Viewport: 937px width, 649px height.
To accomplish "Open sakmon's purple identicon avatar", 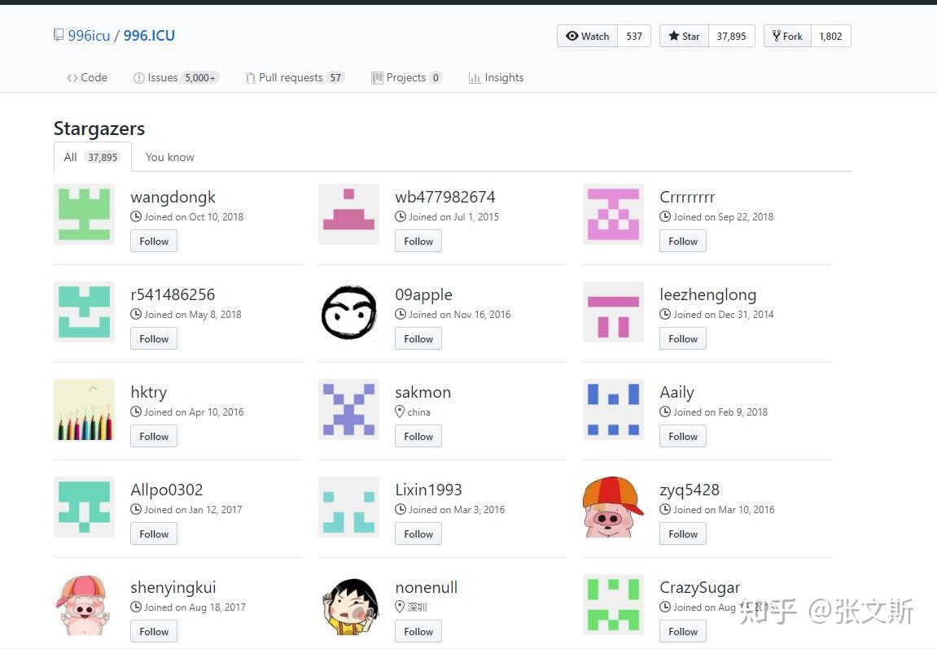I will 349,410.
